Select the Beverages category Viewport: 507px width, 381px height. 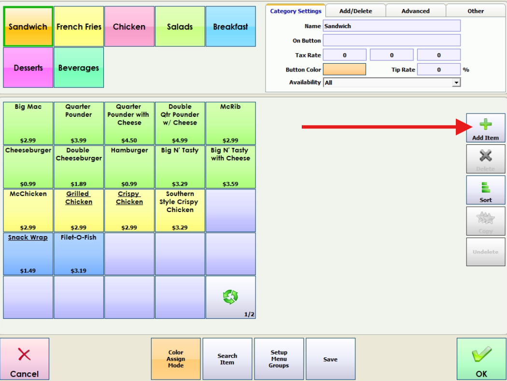tap(79, 68)
